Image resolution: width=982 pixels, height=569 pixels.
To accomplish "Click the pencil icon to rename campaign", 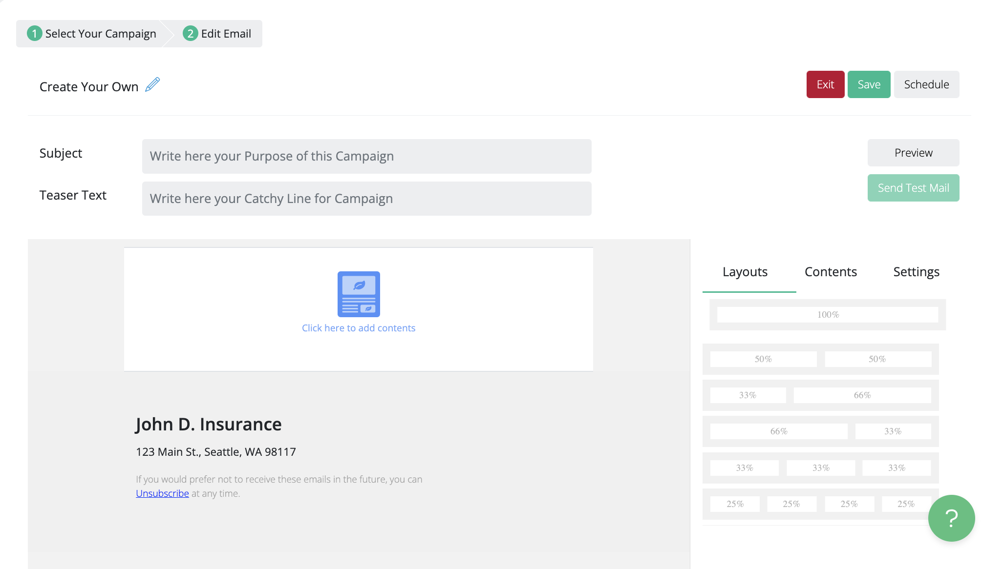I will [152, 85].
